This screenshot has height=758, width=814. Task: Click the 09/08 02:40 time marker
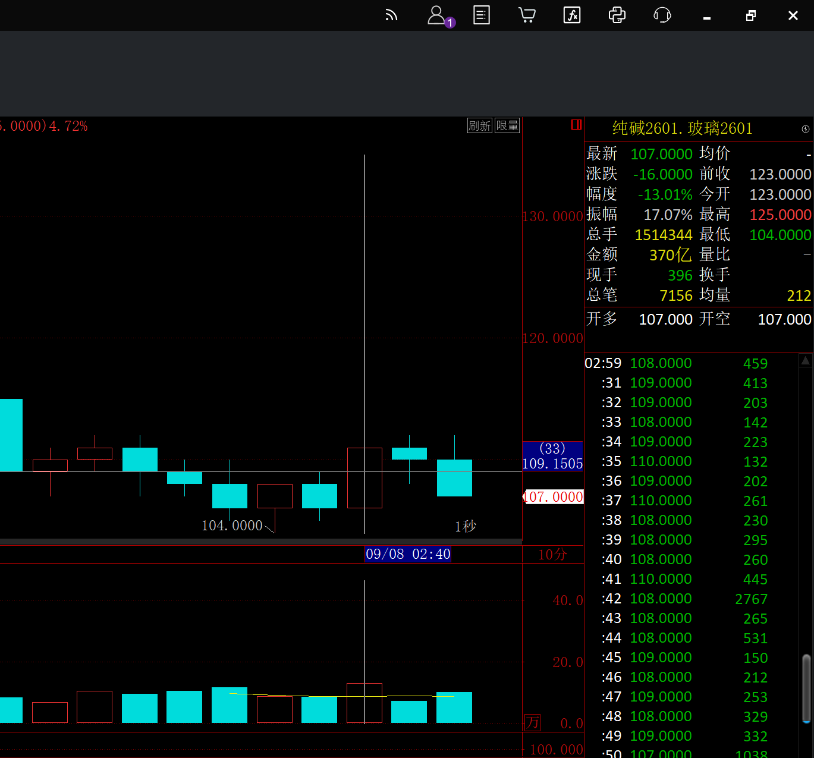coord(408,554)
